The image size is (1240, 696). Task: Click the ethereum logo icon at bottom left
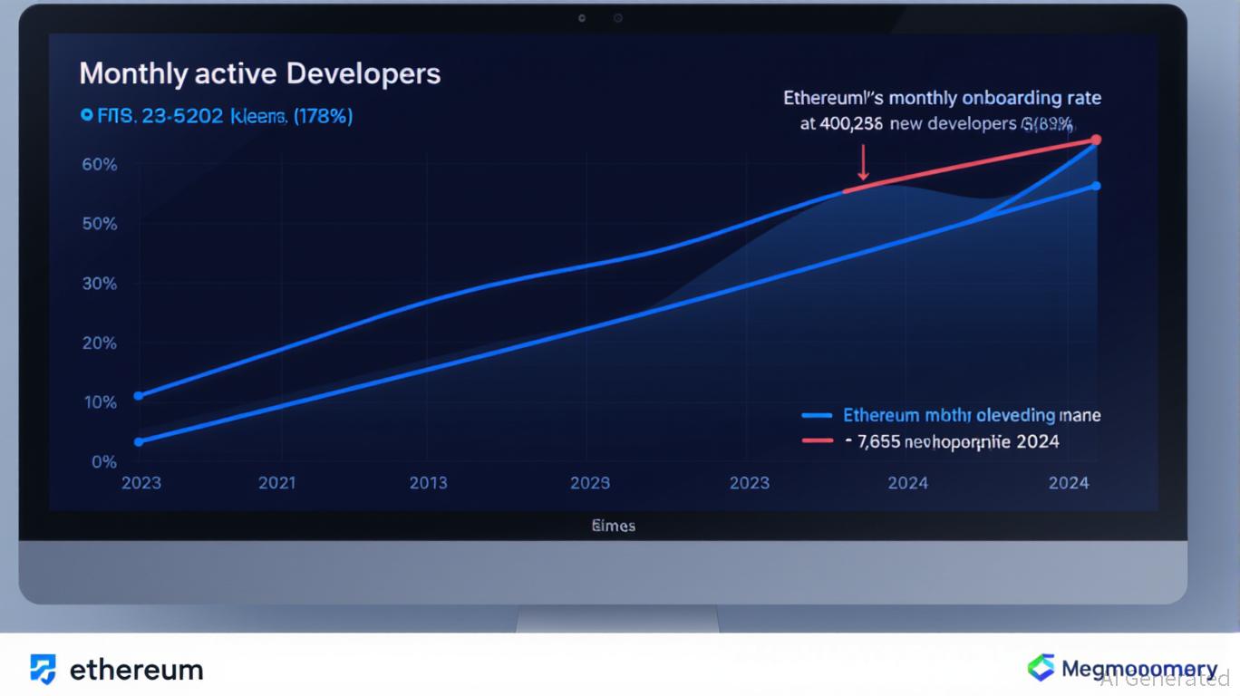[43, 669]
